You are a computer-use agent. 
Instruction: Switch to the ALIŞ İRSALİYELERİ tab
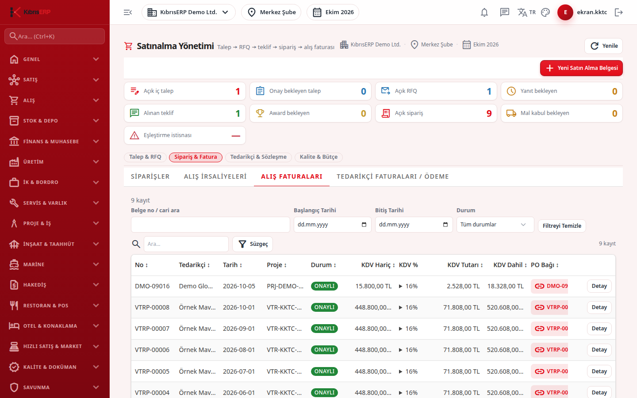(x=215, y=176)
